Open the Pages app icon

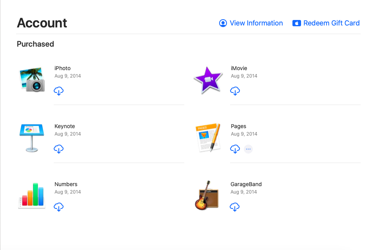(x=208, y=138)
